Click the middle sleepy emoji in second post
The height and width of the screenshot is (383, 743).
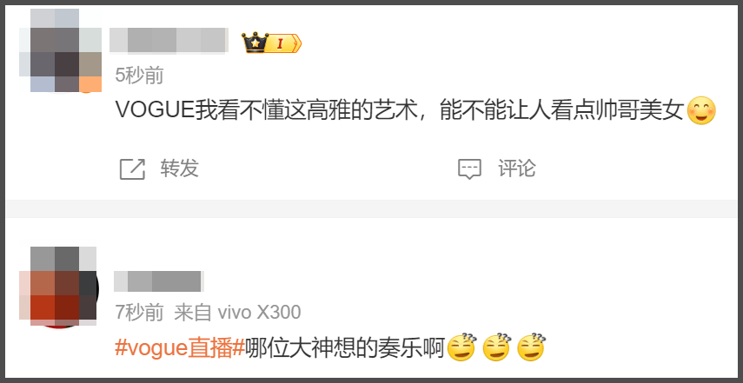[496, 348]
